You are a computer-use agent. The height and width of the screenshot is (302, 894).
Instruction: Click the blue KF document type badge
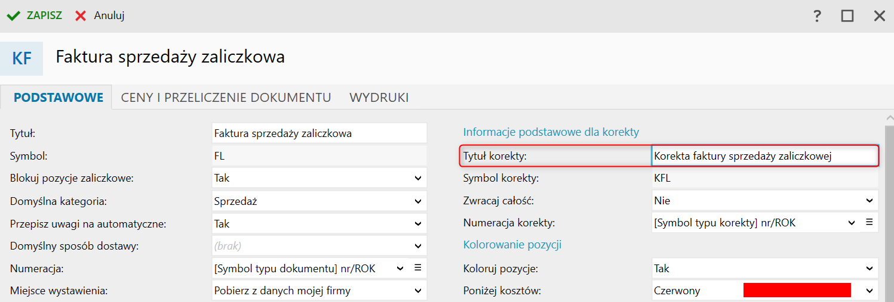(21, 58)
